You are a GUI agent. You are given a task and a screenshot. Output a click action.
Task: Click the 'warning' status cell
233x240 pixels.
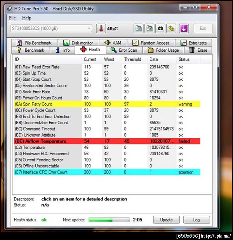185,104
